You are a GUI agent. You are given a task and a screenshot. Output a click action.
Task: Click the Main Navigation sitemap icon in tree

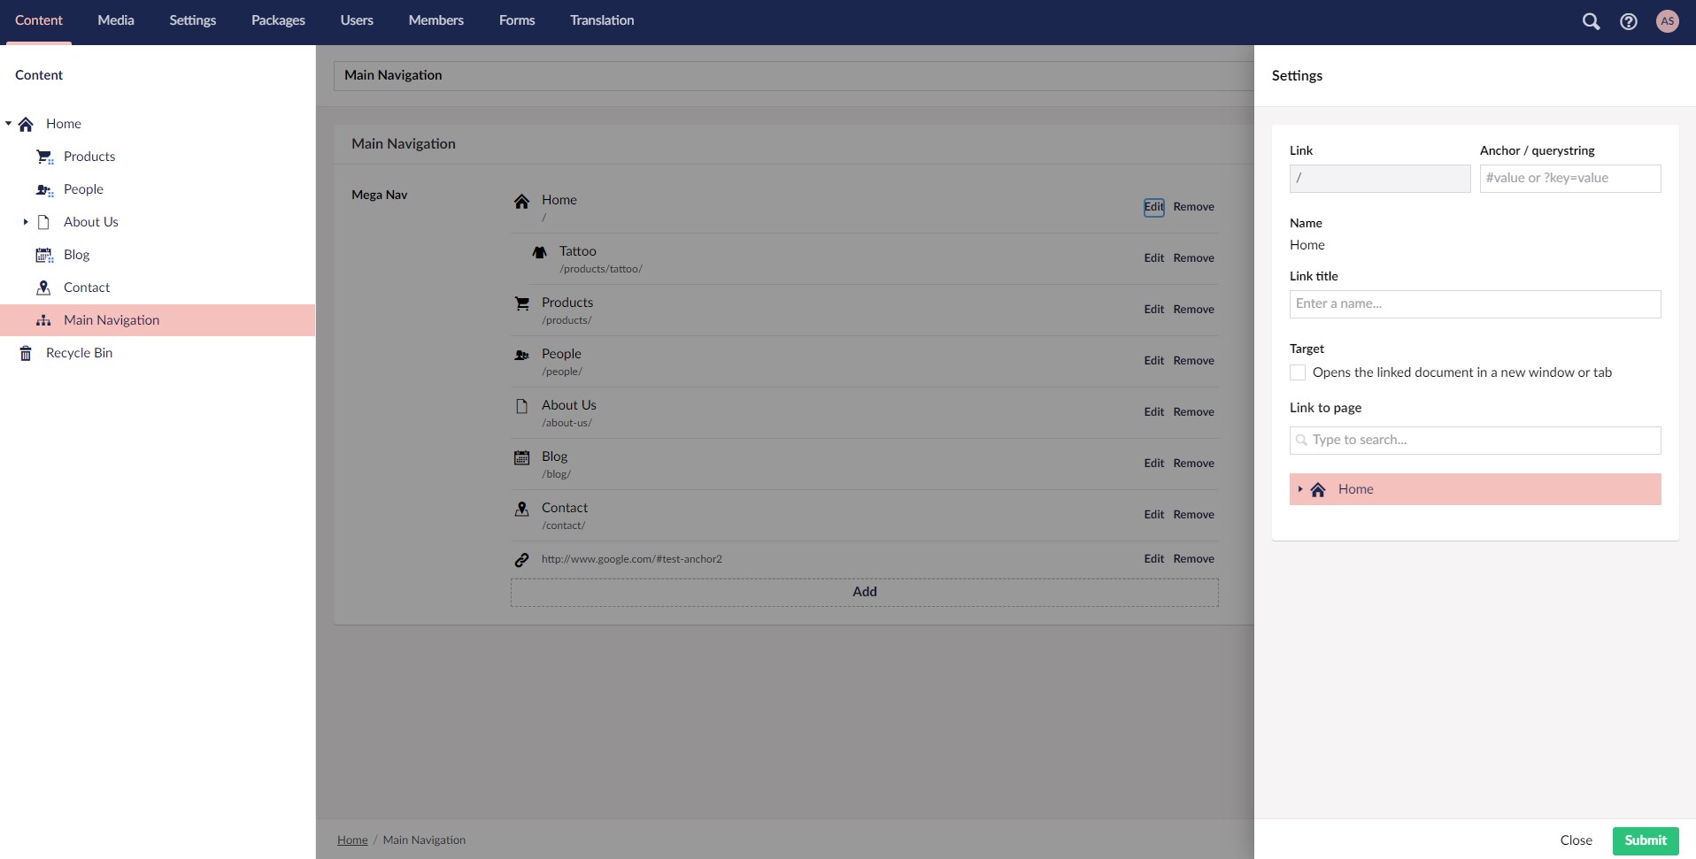click(43, 320)
